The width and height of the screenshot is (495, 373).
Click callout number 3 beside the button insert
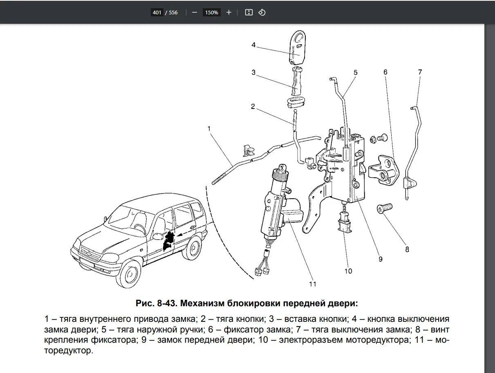pos(253,72)
